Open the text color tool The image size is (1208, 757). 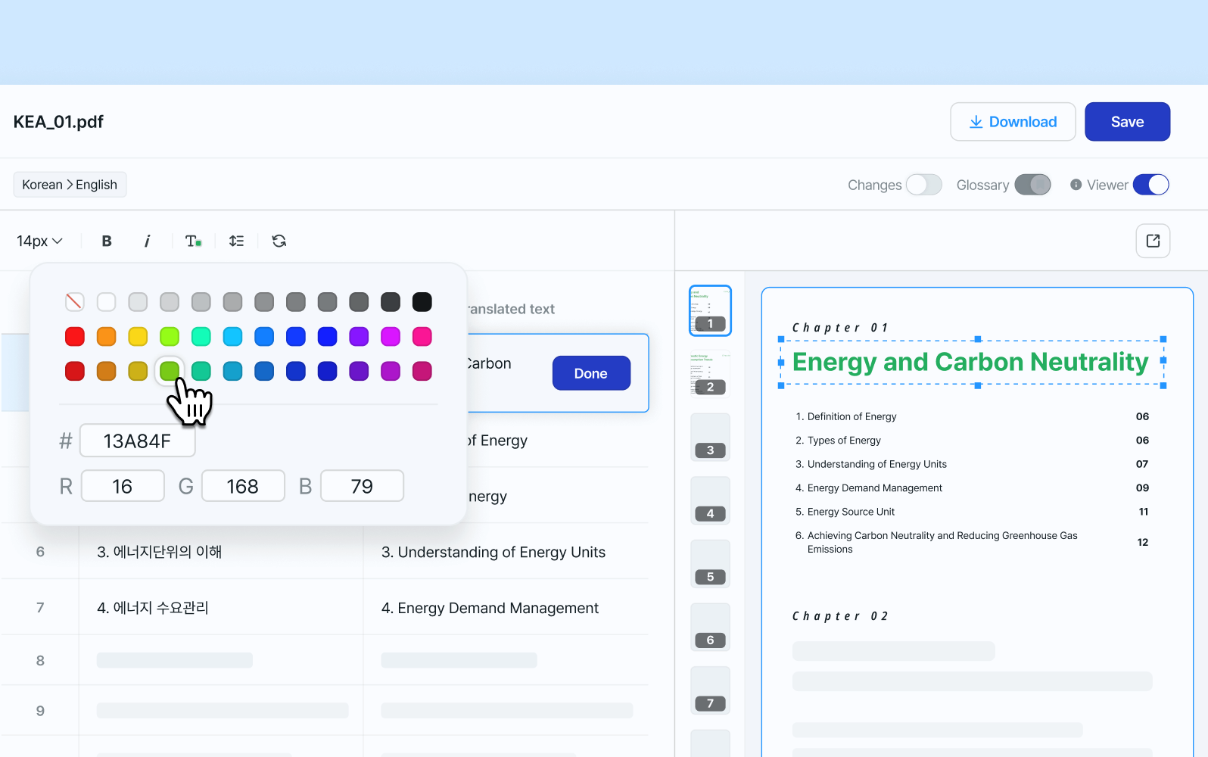(x=193, y=241)
